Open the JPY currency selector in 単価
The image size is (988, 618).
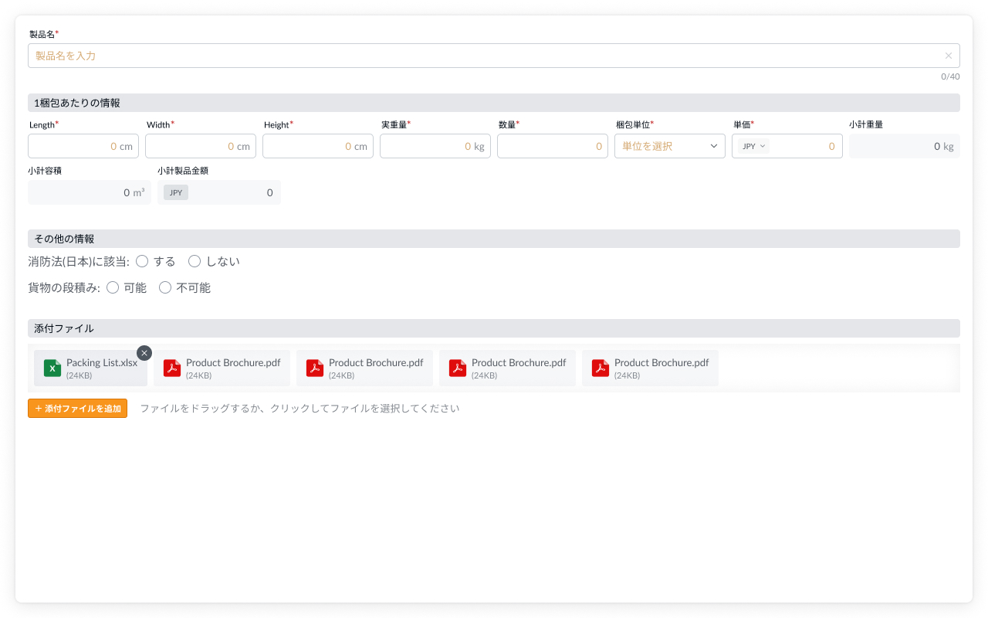tap(753, 146)
